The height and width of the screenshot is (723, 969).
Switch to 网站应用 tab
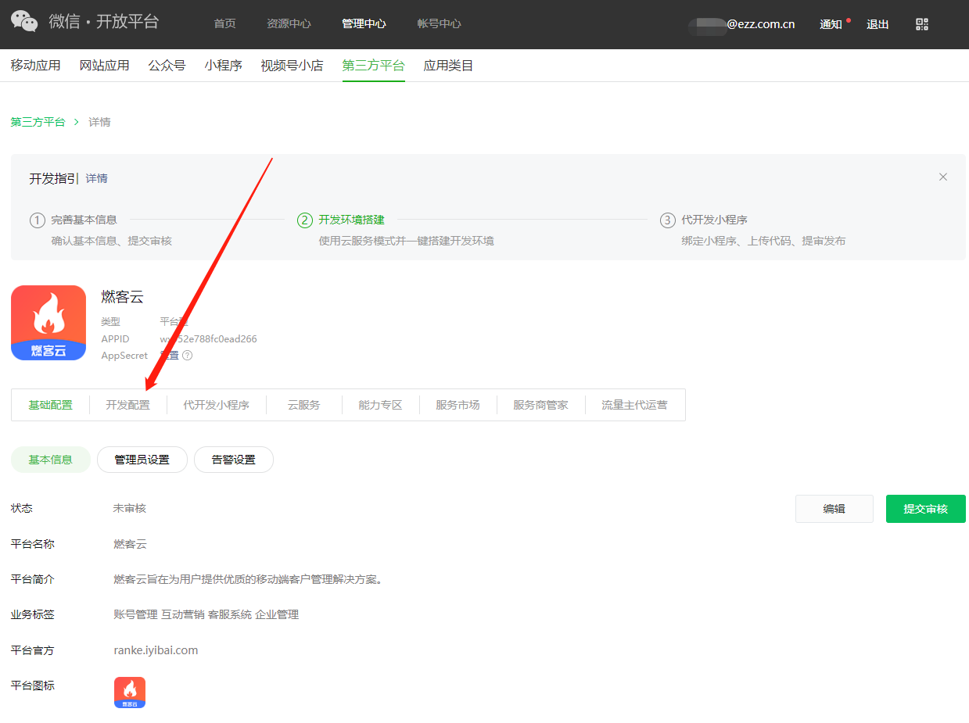(105, 66)
